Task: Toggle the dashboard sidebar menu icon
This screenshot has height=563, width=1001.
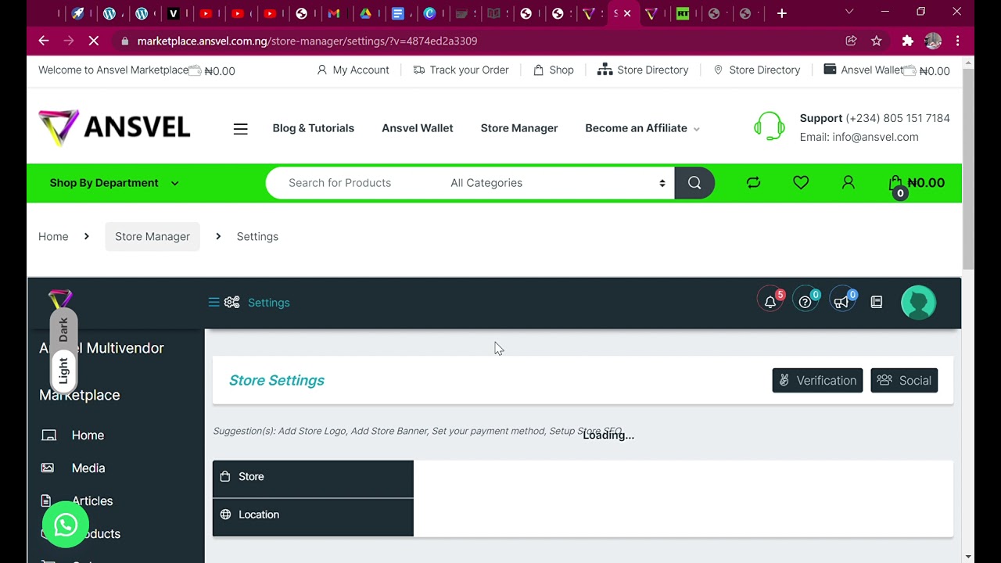Action: pyautogui.click(x=213, y=302)
